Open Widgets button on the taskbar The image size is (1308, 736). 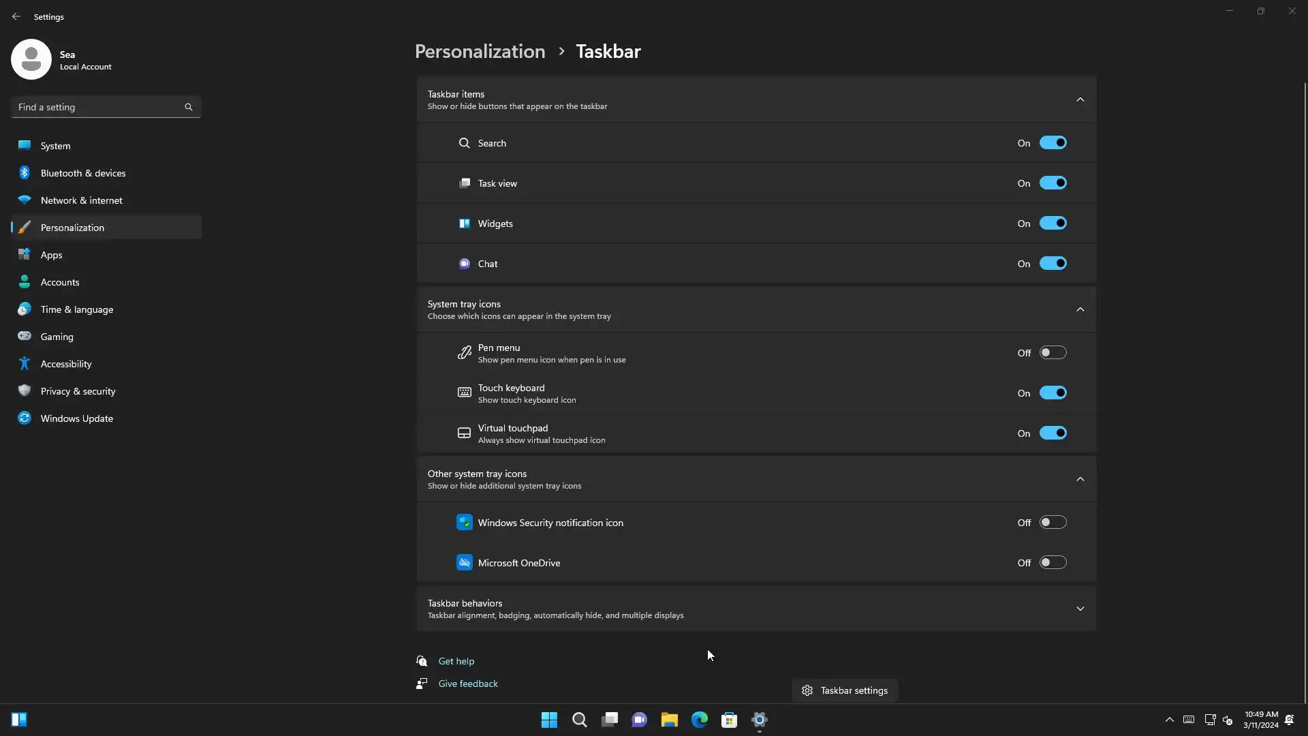[19, 720]
